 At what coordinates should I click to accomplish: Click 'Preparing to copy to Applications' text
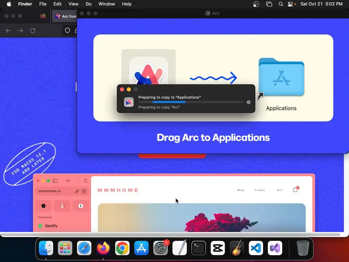(x=170, y=97)
